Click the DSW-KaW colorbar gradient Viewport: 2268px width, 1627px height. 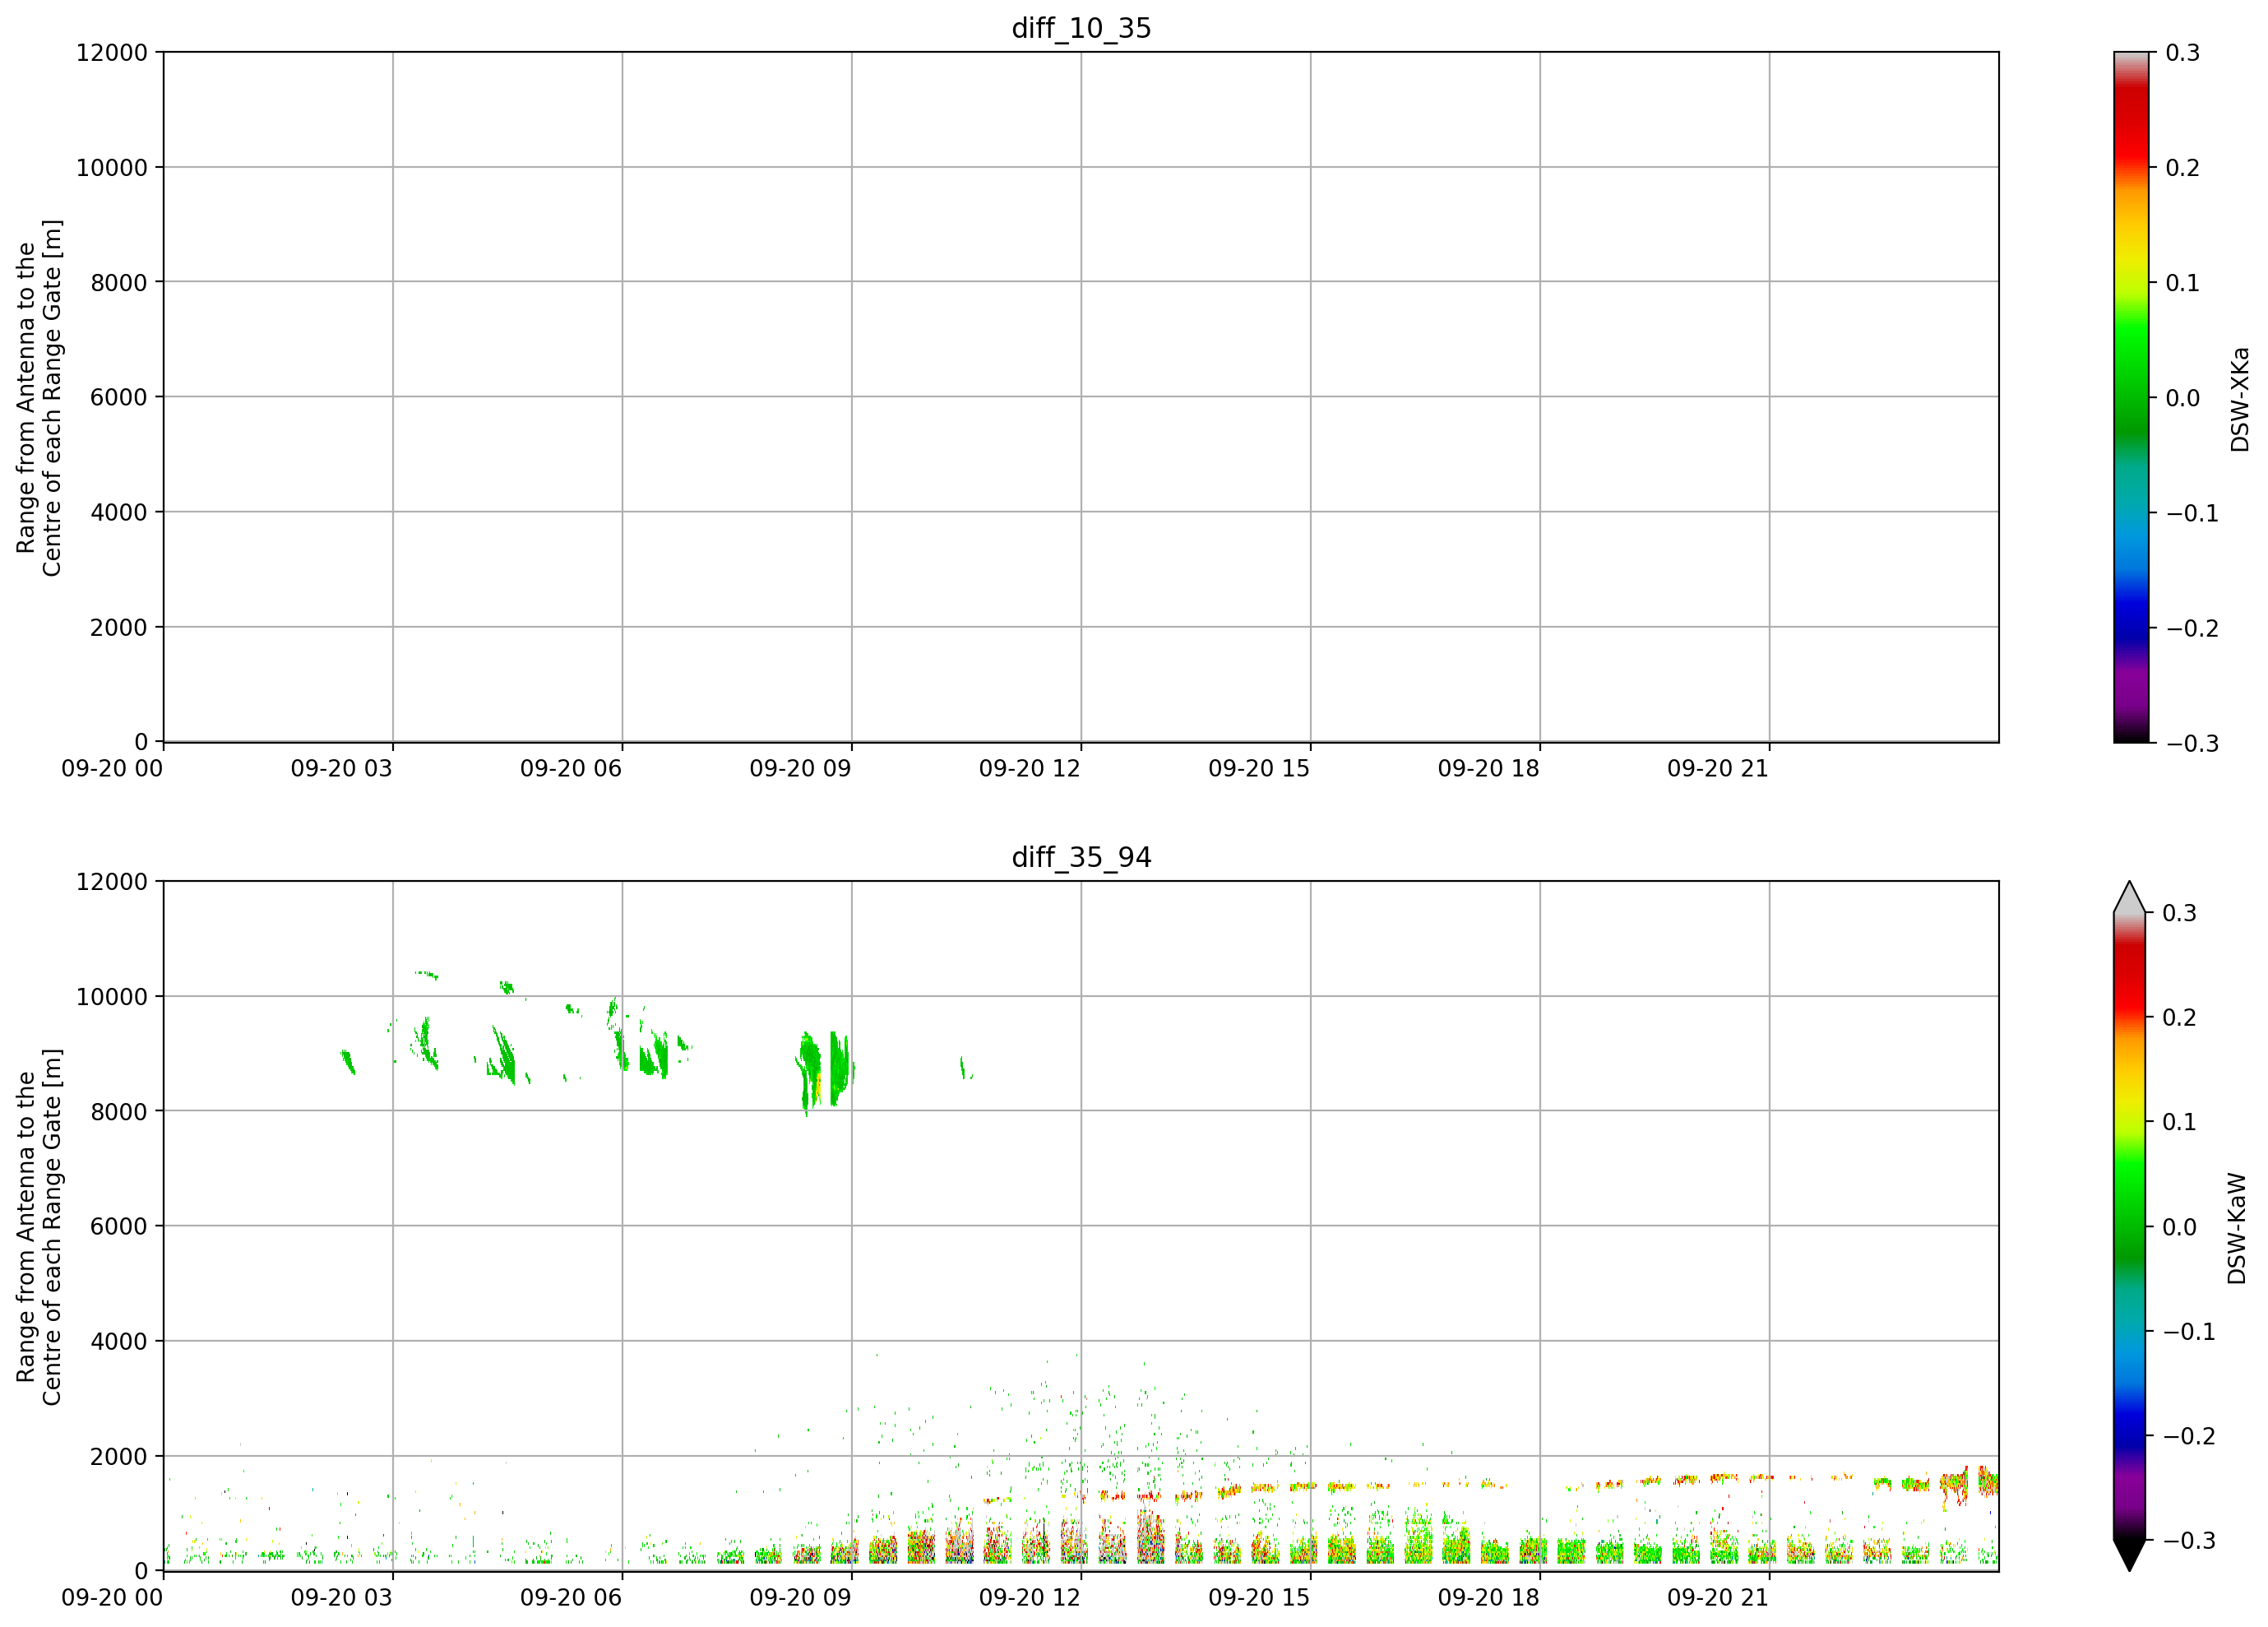point(2129,1226)
